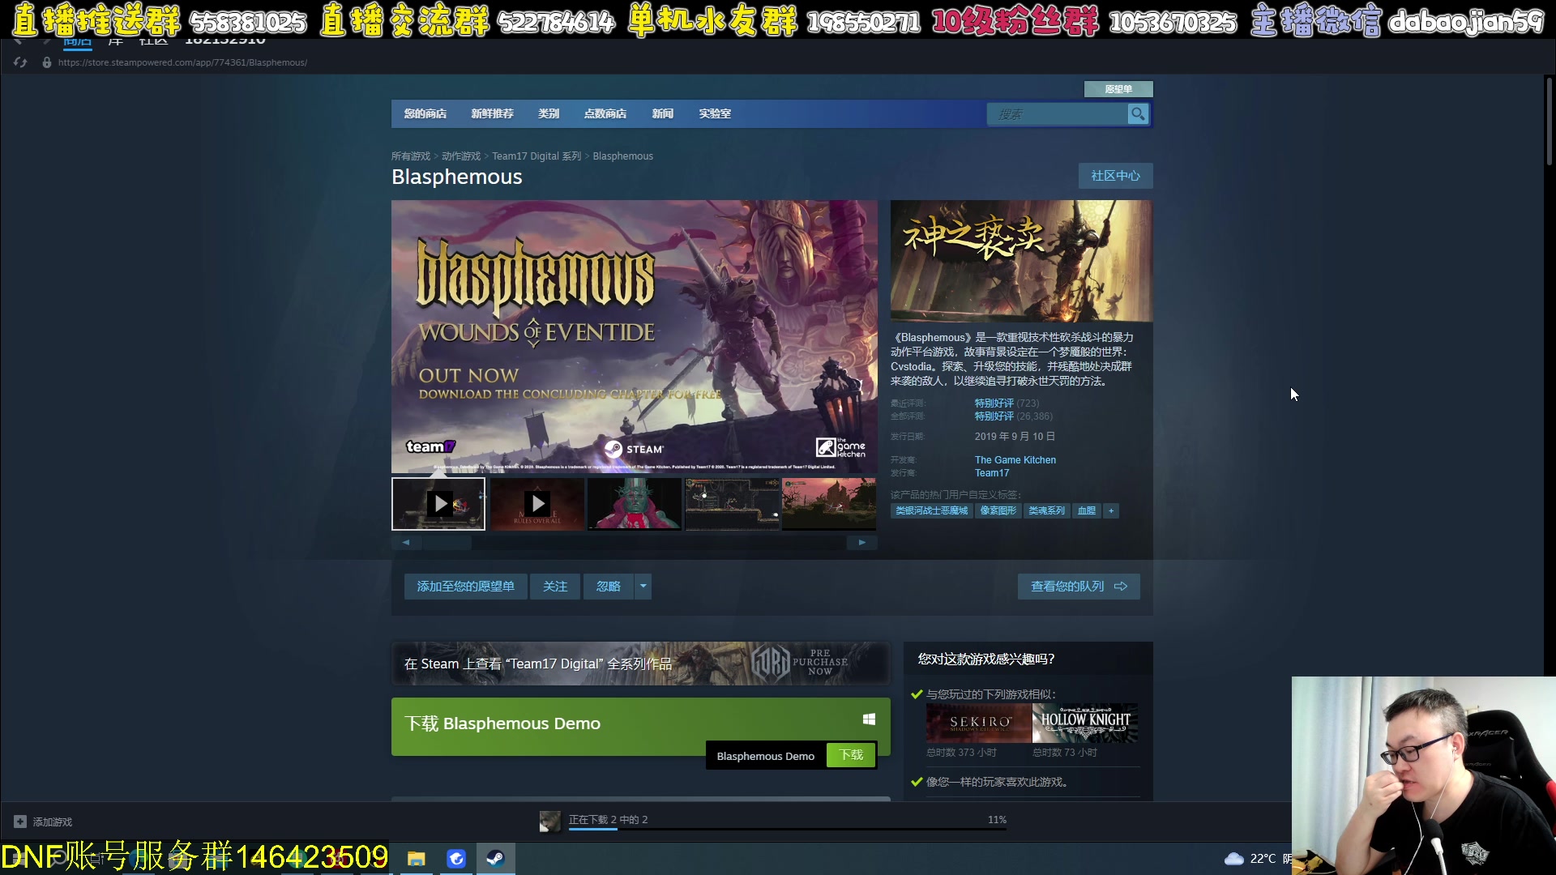Select the green-faced character screenshot thumbnail
The height and width of the screenshot is (875, 1556).
click(635, 504)
